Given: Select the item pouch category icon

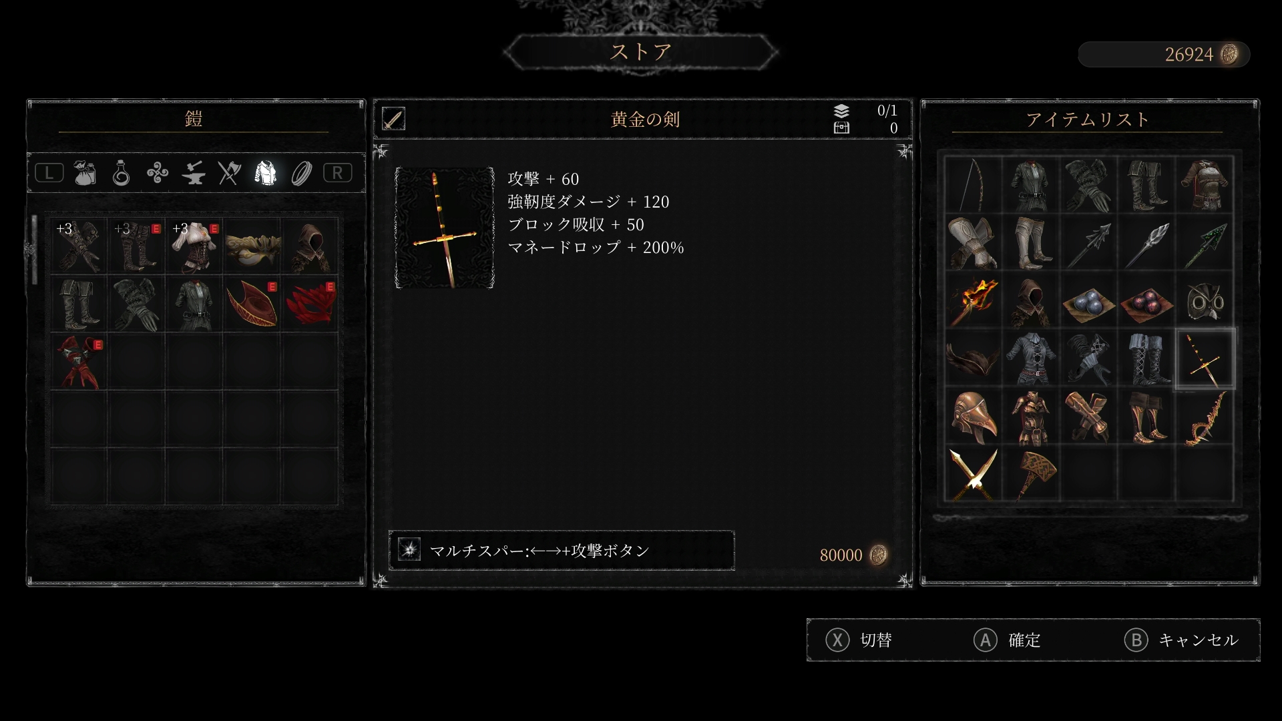Looking at the screenshot, I should [85, 173].
